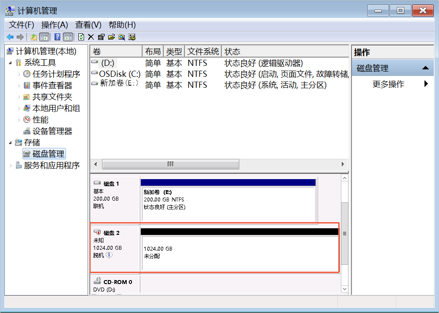Click the CD-ROM 0 drive icon

[97, 281]
